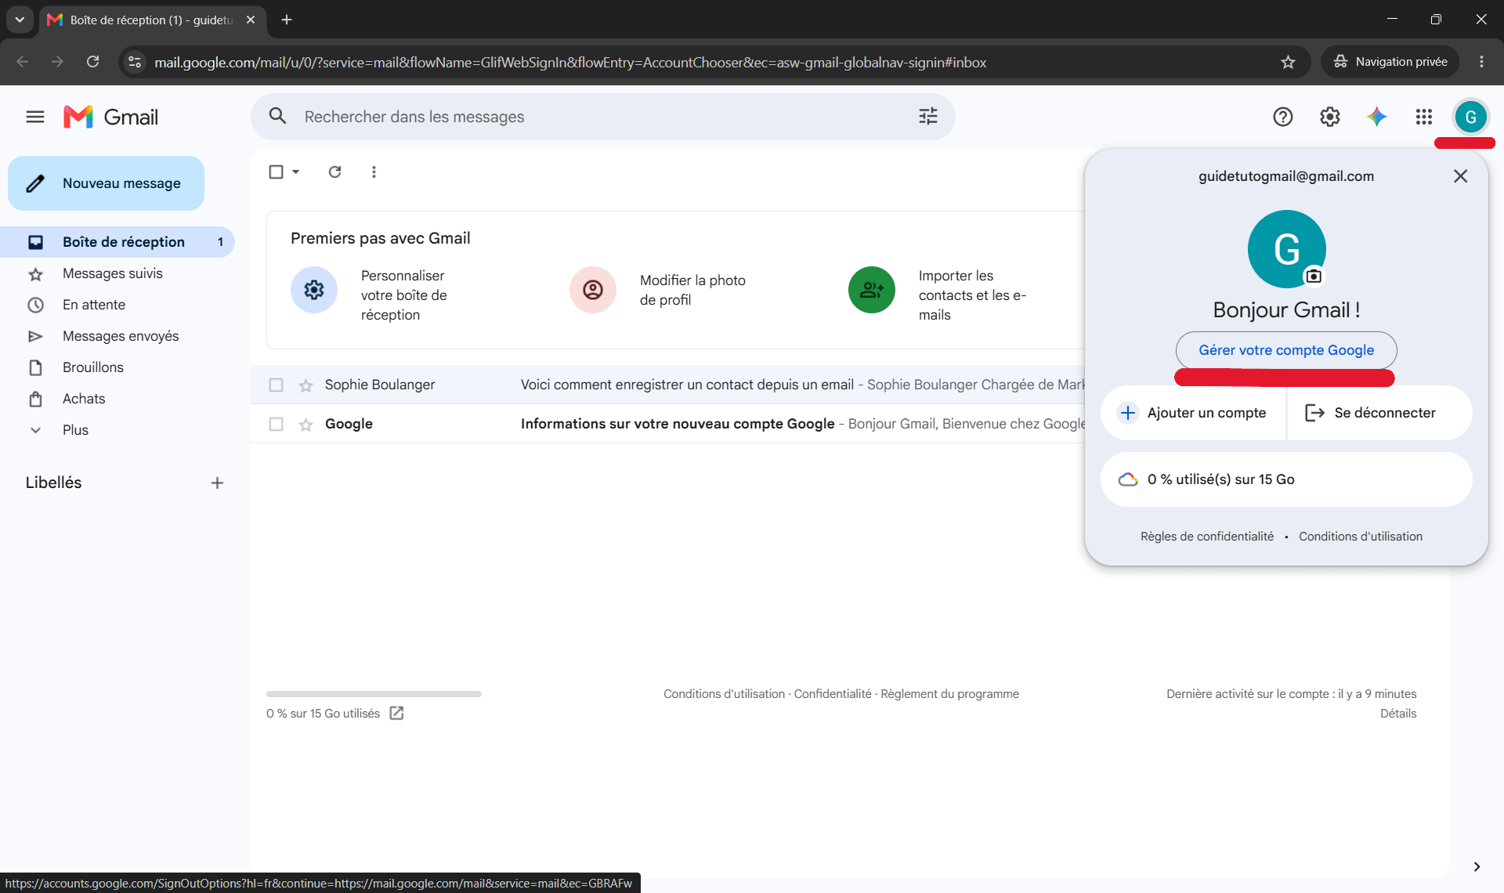This screenshot has width=1504, height=893.
Task: Compose with Nouveau message
Action: pos(106,183)
